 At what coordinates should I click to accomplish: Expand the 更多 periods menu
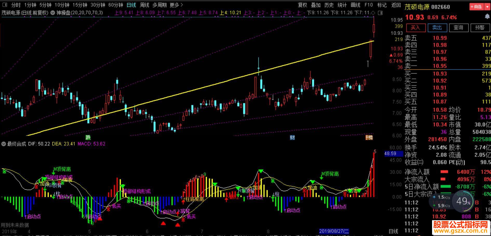[176, 5]
